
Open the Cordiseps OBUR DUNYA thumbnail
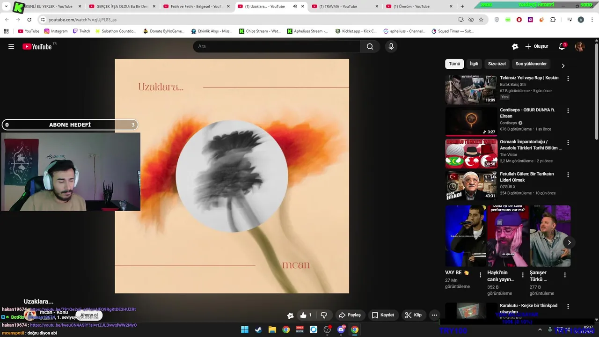pyautogui.click(x=471, y=122)
